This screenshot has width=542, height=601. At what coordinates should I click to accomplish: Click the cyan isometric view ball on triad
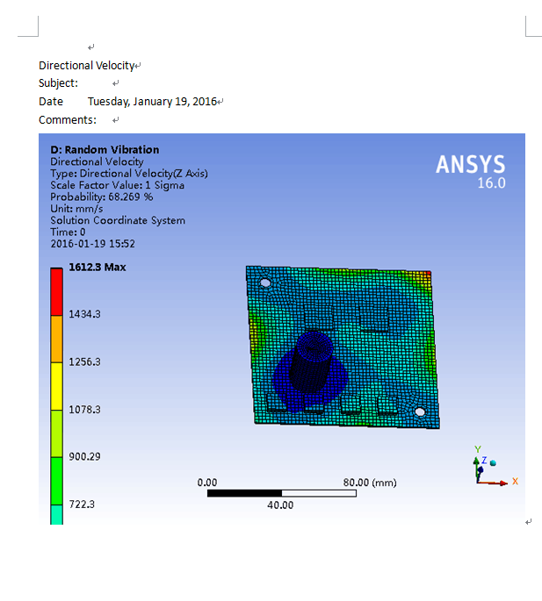tap(494, 463)
